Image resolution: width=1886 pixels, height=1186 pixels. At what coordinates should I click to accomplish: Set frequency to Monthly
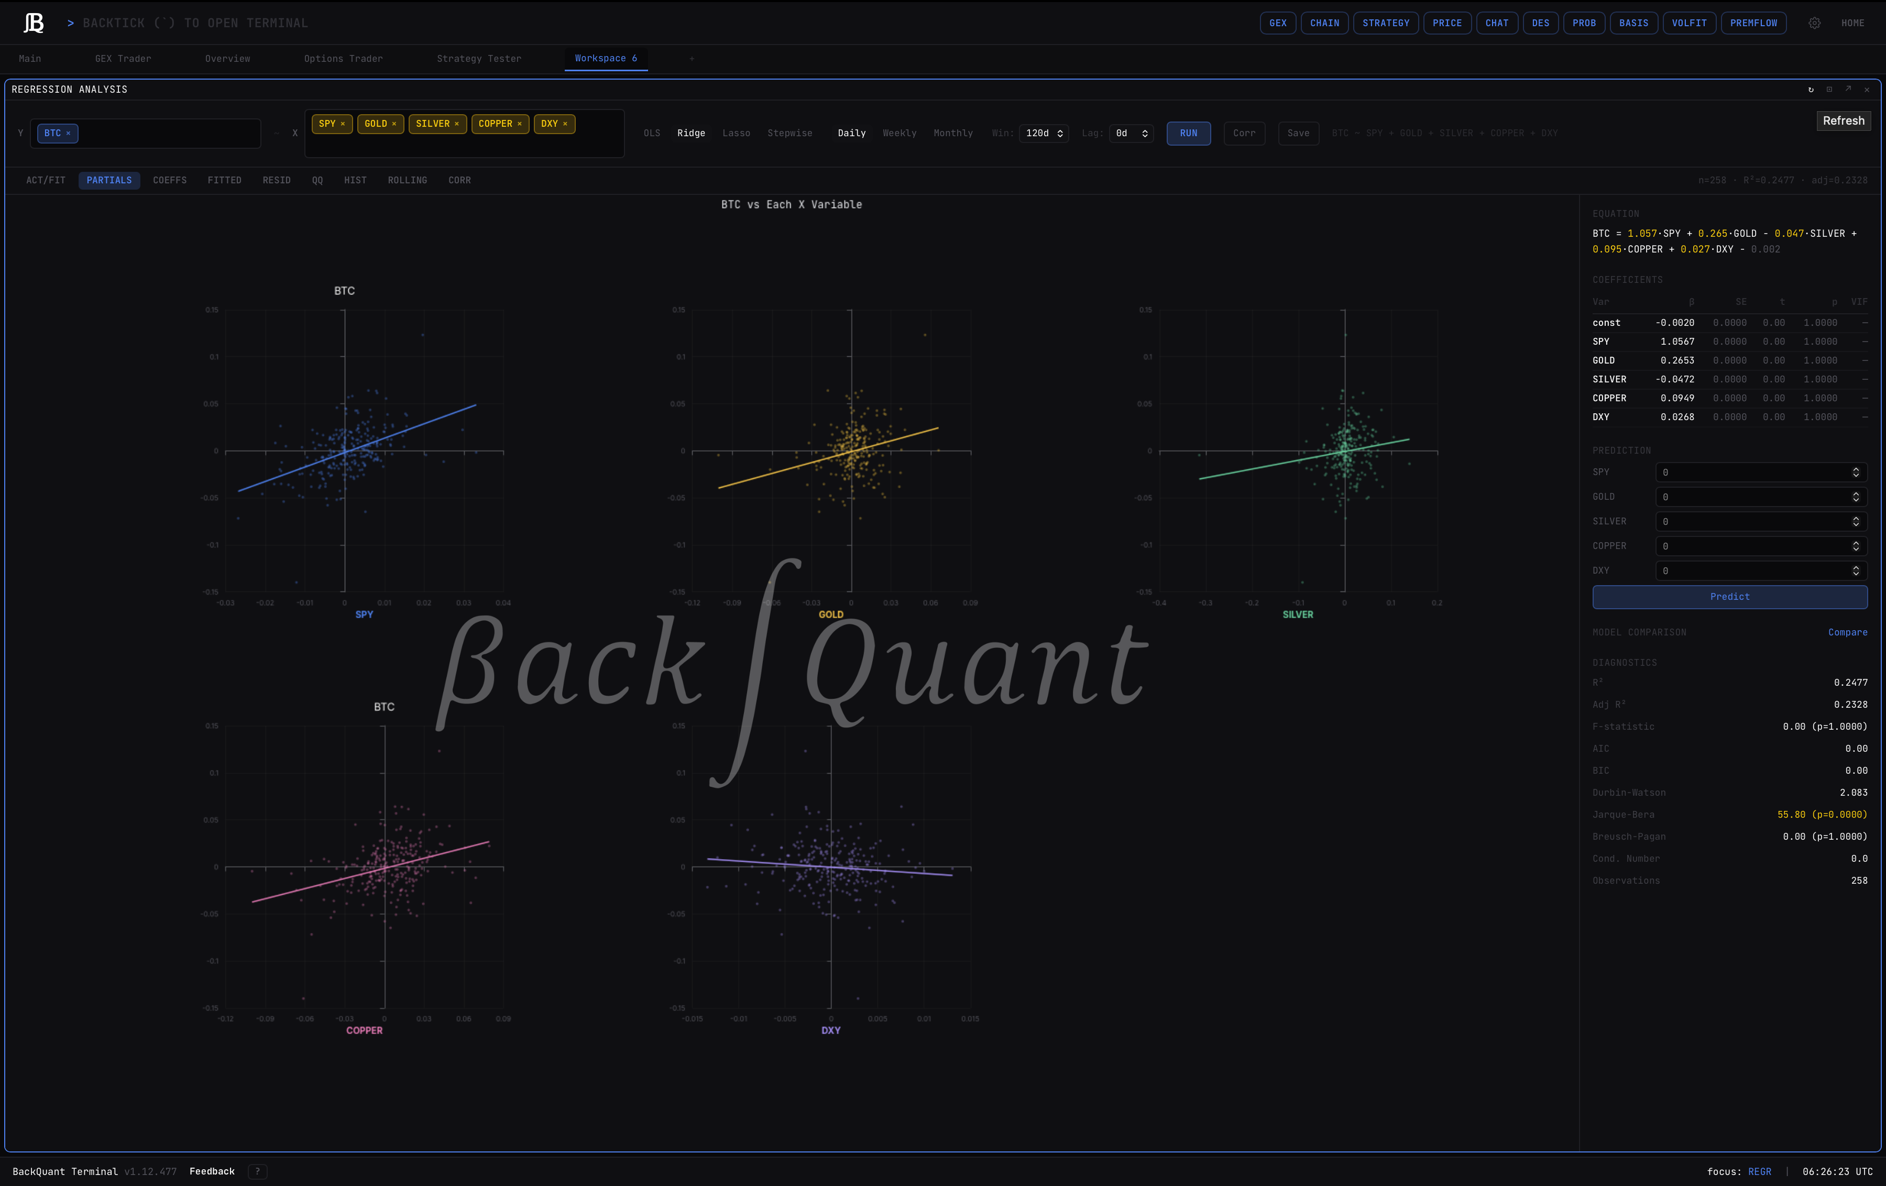[x=953, y=133]
